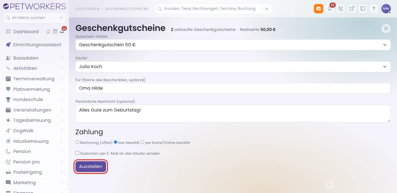Image resolution: width=397 pixels, height=193 pixels.
Task: Click the Für field containing Oma Hilde
Action: (x=233, y=88)
